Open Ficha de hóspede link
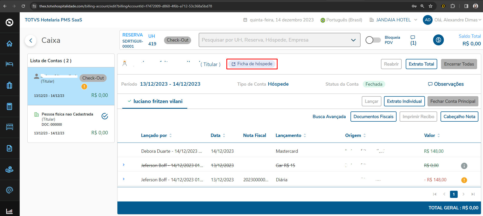Screen dimensions: 483x216 pyautogui.click(x=252, y=64)
